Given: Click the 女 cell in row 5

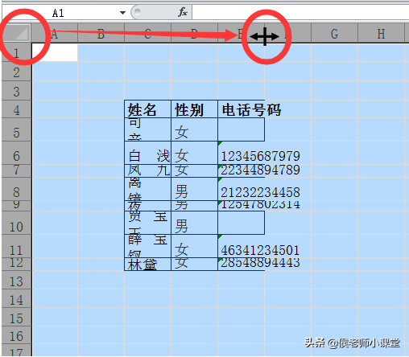Looking at the screenshot, I should (x=195, y=129).
